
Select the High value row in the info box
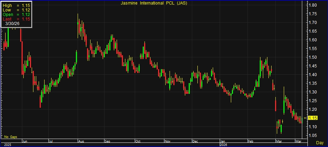(17, 6)
